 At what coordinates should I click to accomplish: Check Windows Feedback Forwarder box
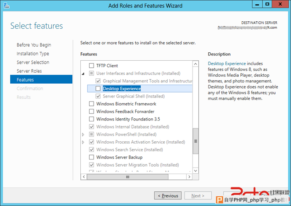(91, 111)
